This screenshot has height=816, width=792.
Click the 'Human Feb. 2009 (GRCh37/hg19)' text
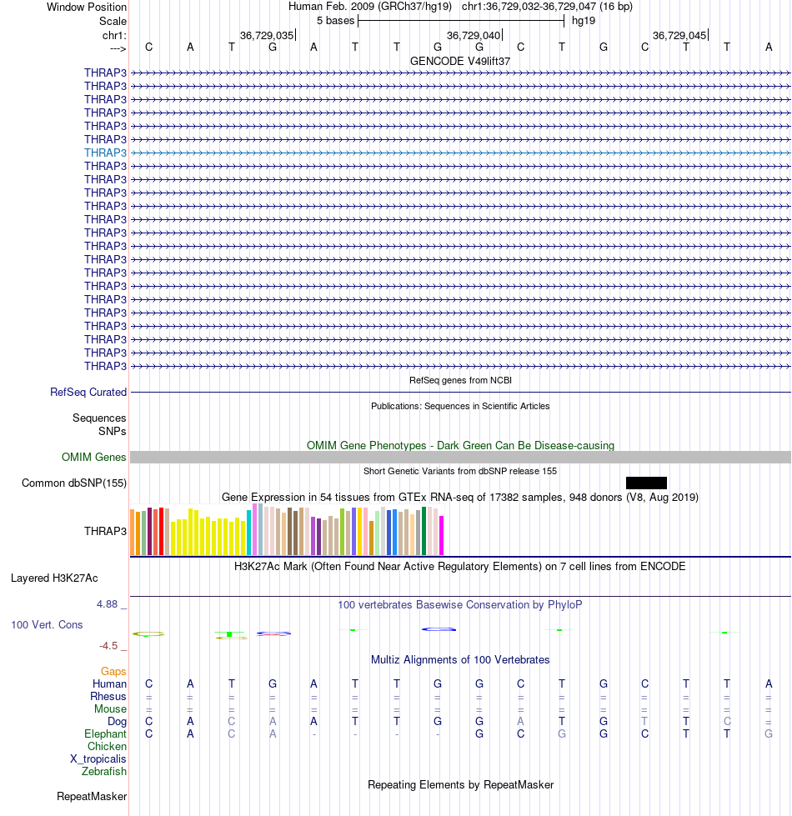click(370, 7)
